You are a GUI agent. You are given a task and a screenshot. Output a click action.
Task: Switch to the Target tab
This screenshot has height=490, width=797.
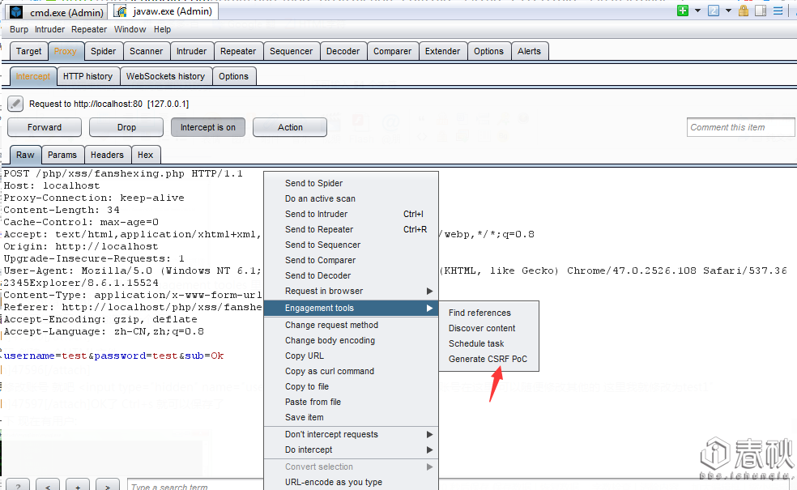29,51
